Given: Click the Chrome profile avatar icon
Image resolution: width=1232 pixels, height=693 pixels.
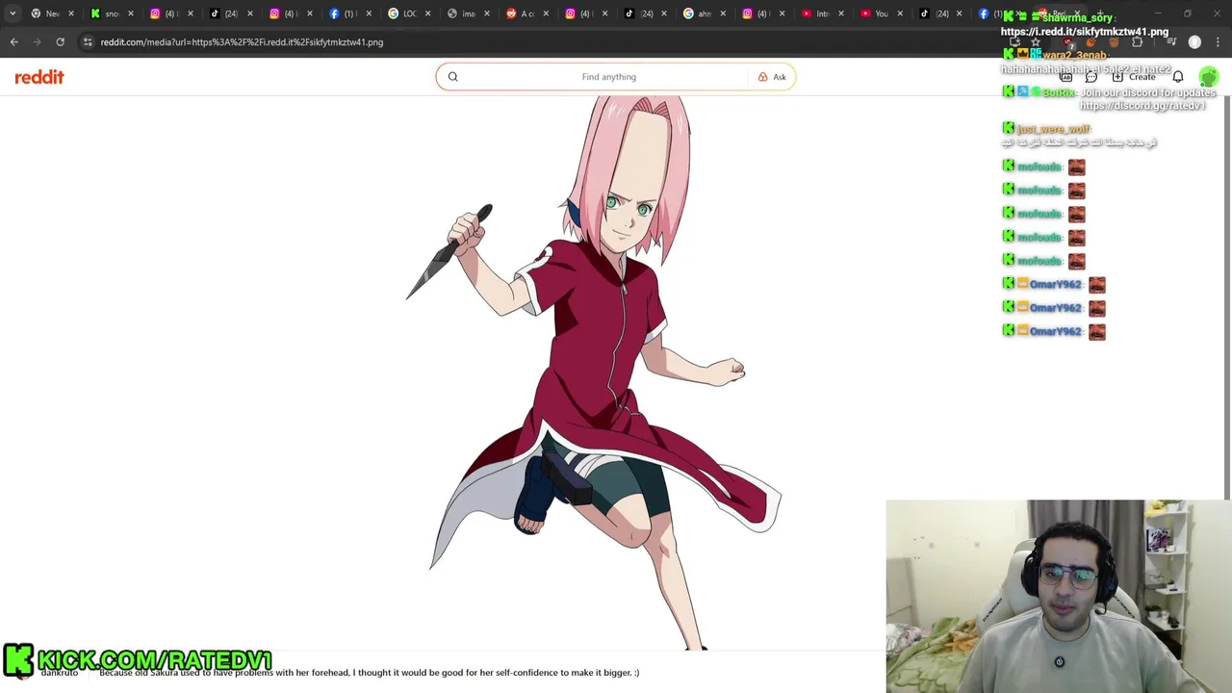Looking at the screenshot, I should [x=1194, y=42].
